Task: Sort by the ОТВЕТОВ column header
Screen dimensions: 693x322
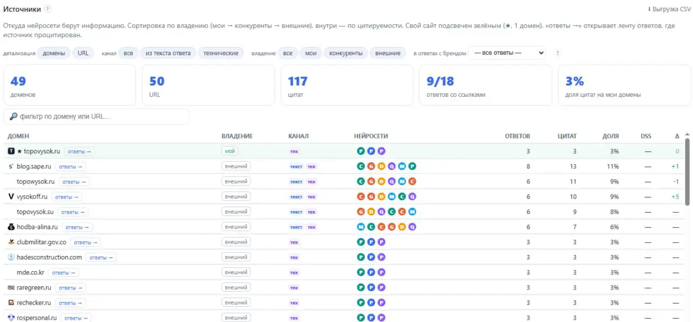Action: click(518, 136)
